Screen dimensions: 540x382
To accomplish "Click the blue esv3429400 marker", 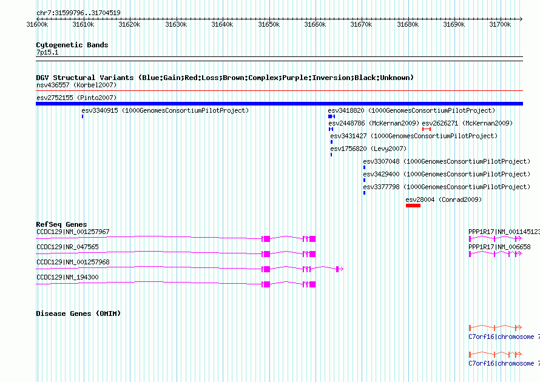I will (x=365, y=180).
